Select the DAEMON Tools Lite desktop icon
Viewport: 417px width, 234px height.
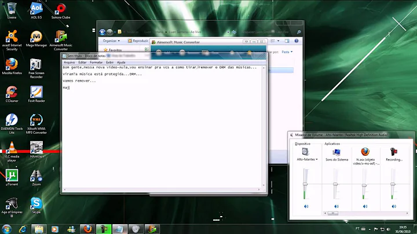(x=12, y=123)
